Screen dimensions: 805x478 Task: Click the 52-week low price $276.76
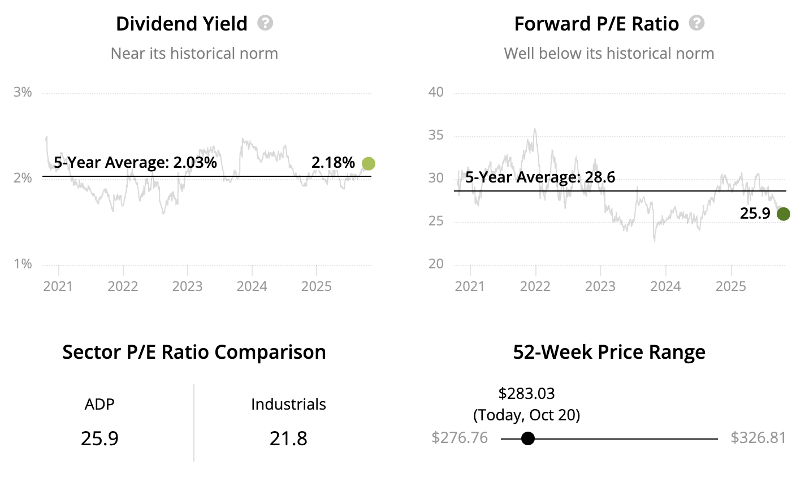coord(460,438)
